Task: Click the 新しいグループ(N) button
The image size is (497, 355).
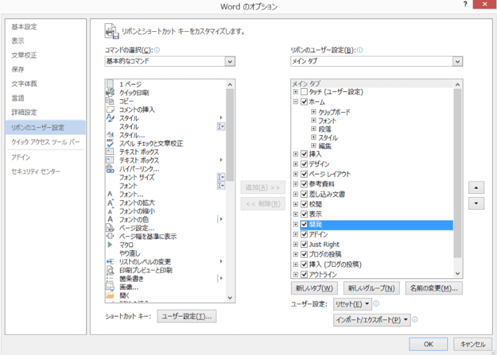Action: [371, 288]
